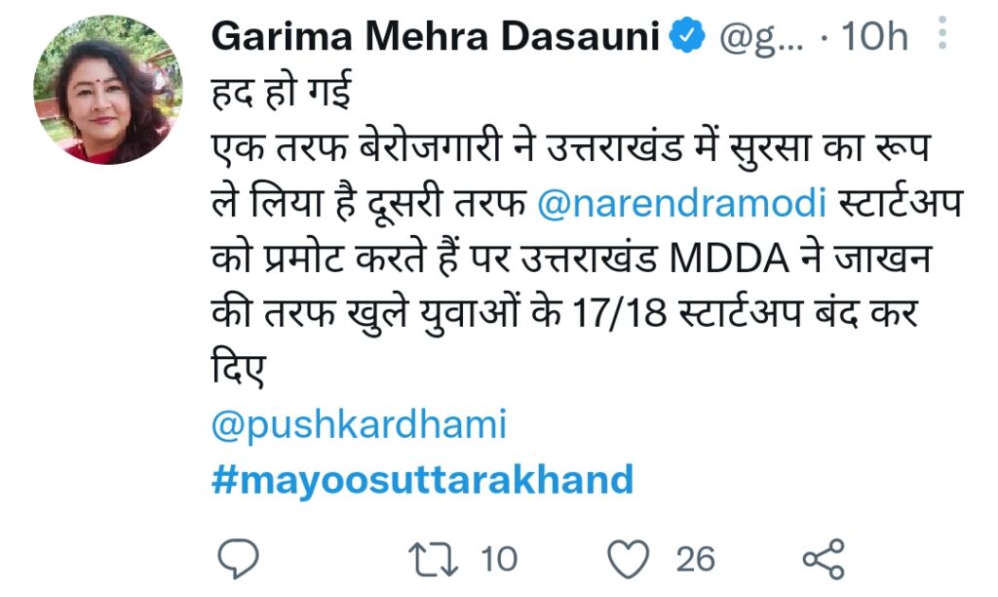Screen dimensions: 998x597
Task: Like the tweet with the heart icon
Action: coord(629,558)
